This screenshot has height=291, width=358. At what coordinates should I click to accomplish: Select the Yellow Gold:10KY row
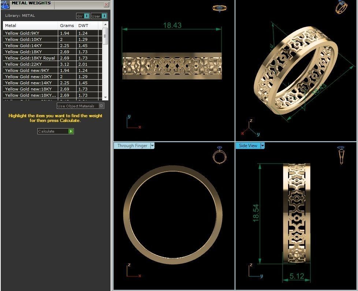click(52, 39)
